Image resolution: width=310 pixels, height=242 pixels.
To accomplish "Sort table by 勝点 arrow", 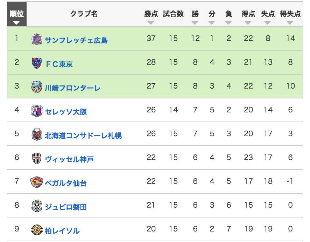I will 151,23.
